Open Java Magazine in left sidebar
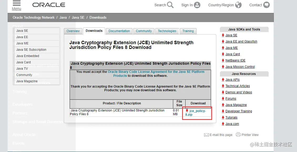 (37, 81)
